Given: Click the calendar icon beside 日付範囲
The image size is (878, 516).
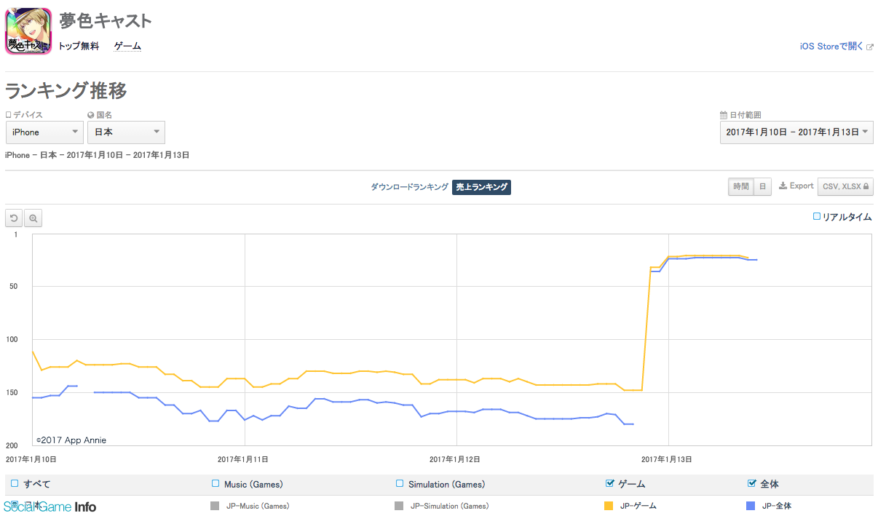Looking at the screenshot, I should coord(724,115).
